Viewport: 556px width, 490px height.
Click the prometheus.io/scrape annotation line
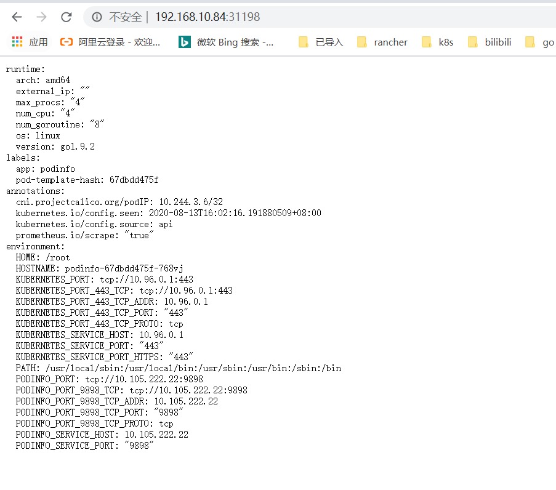pyautogui.click(x=84, y=235)
